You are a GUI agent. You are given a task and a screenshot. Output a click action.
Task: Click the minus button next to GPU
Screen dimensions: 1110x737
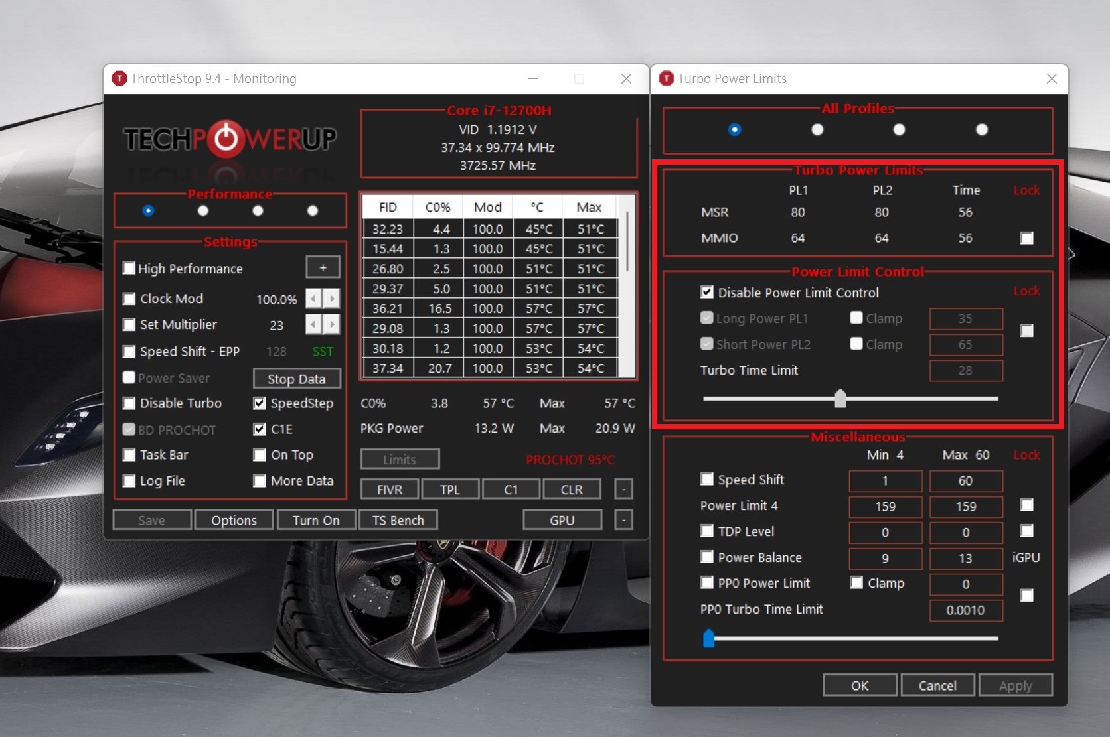(x=623, y=520)
